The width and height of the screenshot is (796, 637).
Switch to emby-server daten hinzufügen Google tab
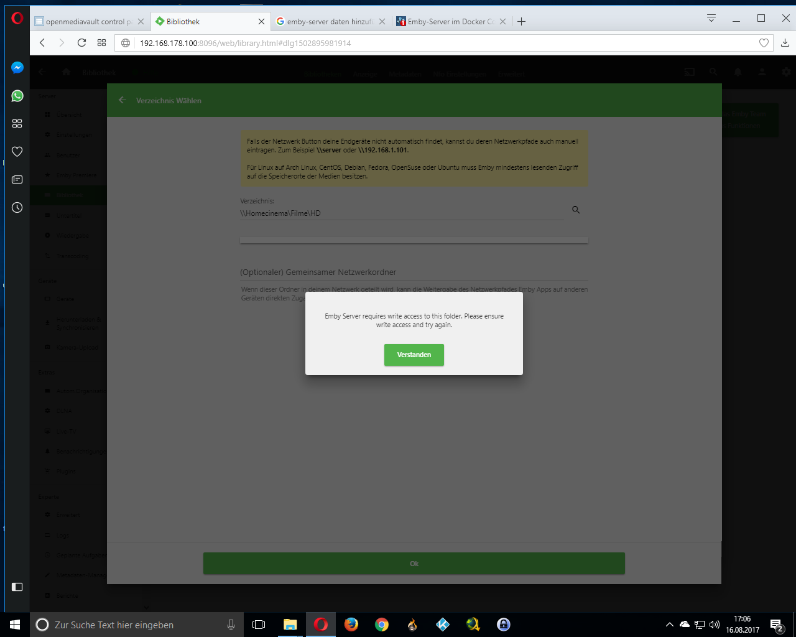point(331,21)
